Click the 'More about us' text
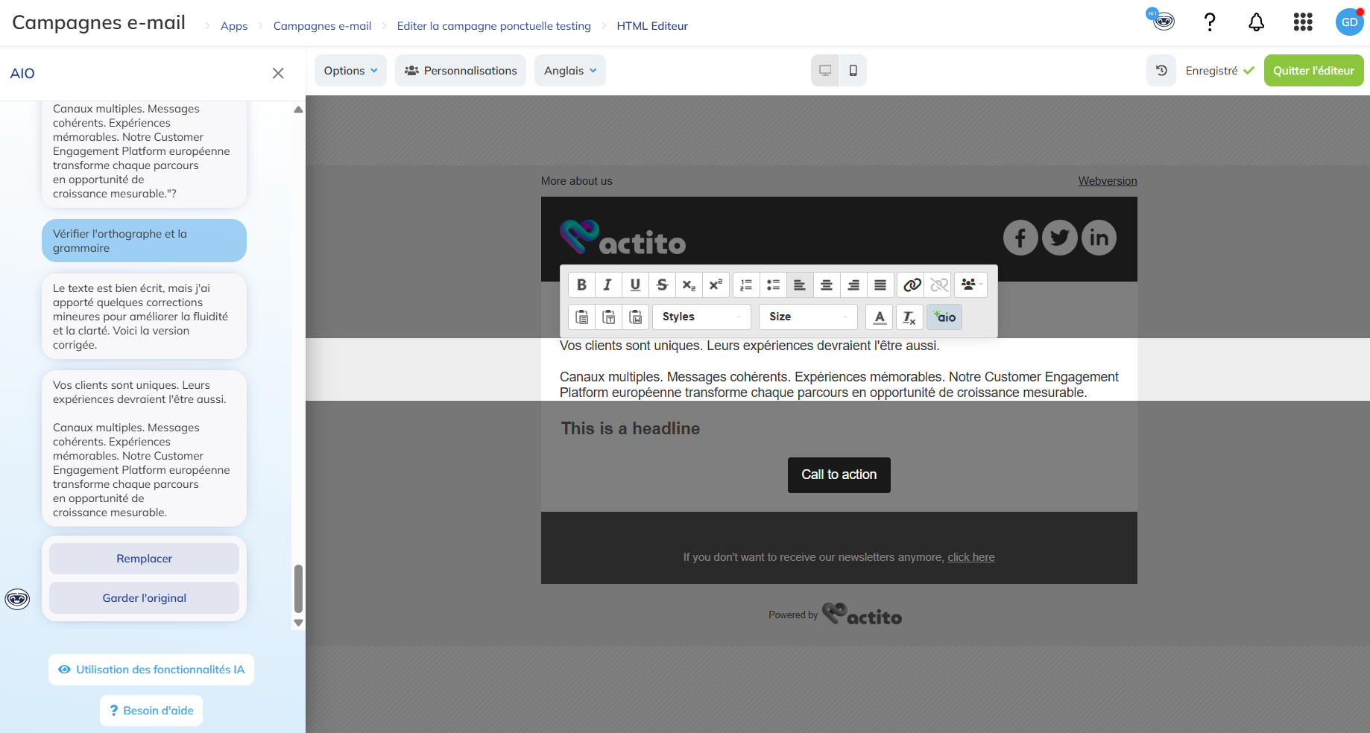The height and width of the screenshot is (733, 1370). click(x=576, y=181)
